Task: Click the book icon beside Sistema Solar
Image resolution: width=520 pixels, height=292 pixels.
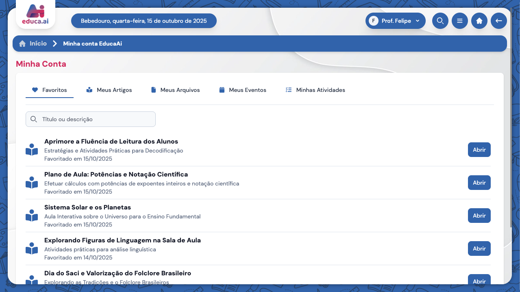Action: [32, 216]
